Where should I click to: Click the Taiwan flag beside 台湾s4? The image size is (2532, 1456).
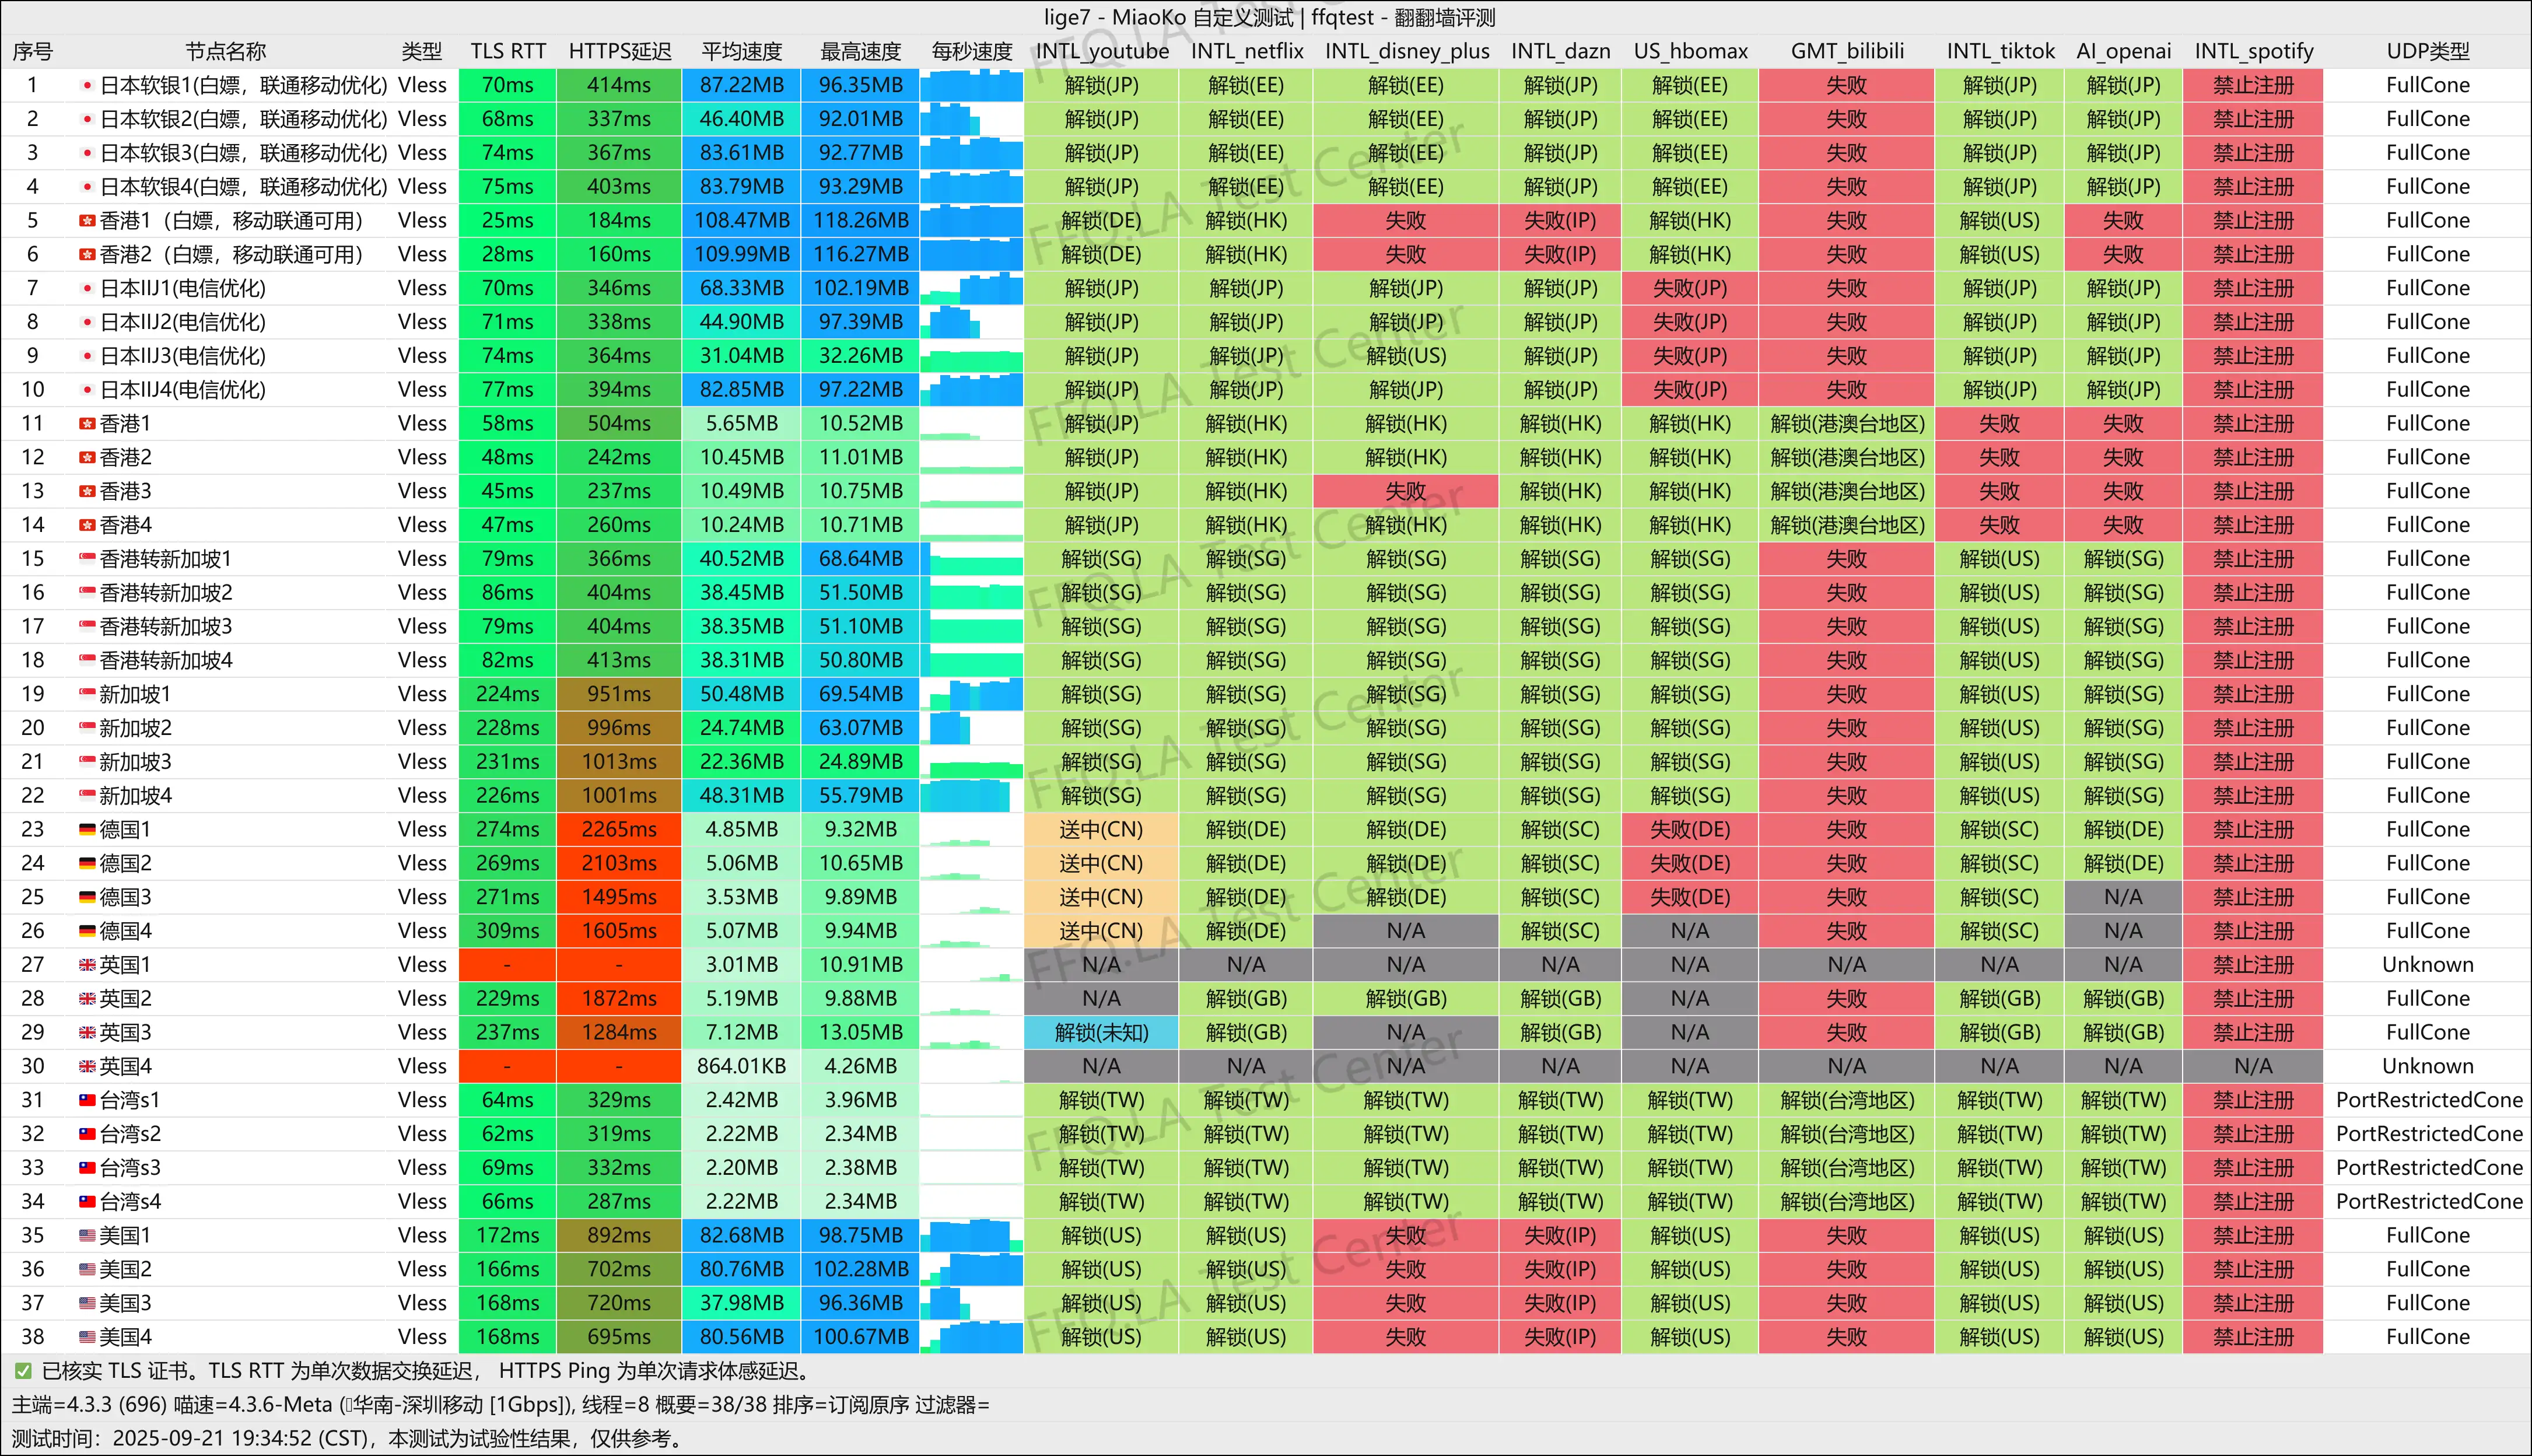click(88, 1202)
